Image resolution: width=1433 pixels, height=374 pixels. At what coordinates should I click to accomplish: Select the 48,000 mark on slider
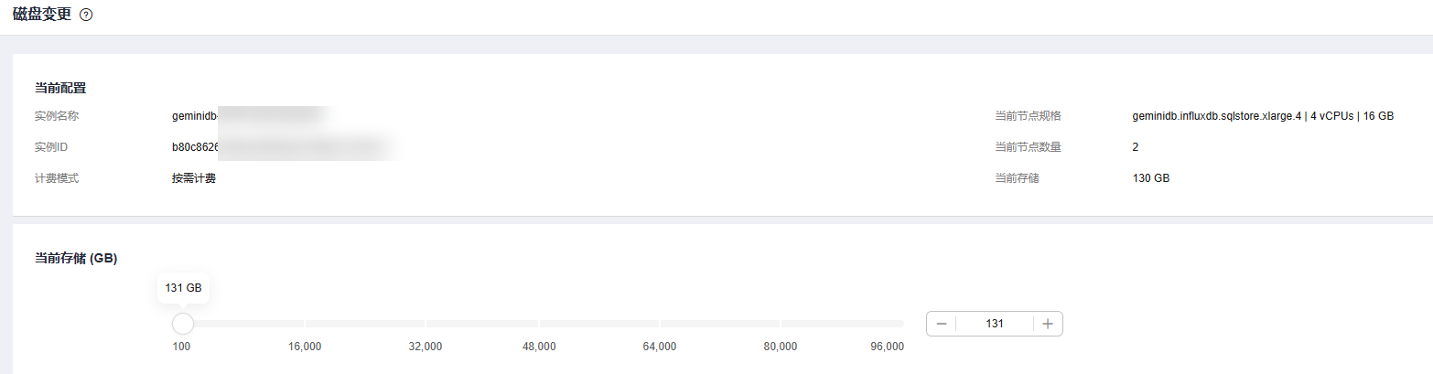pyautogui.click(x=539, y=347)
